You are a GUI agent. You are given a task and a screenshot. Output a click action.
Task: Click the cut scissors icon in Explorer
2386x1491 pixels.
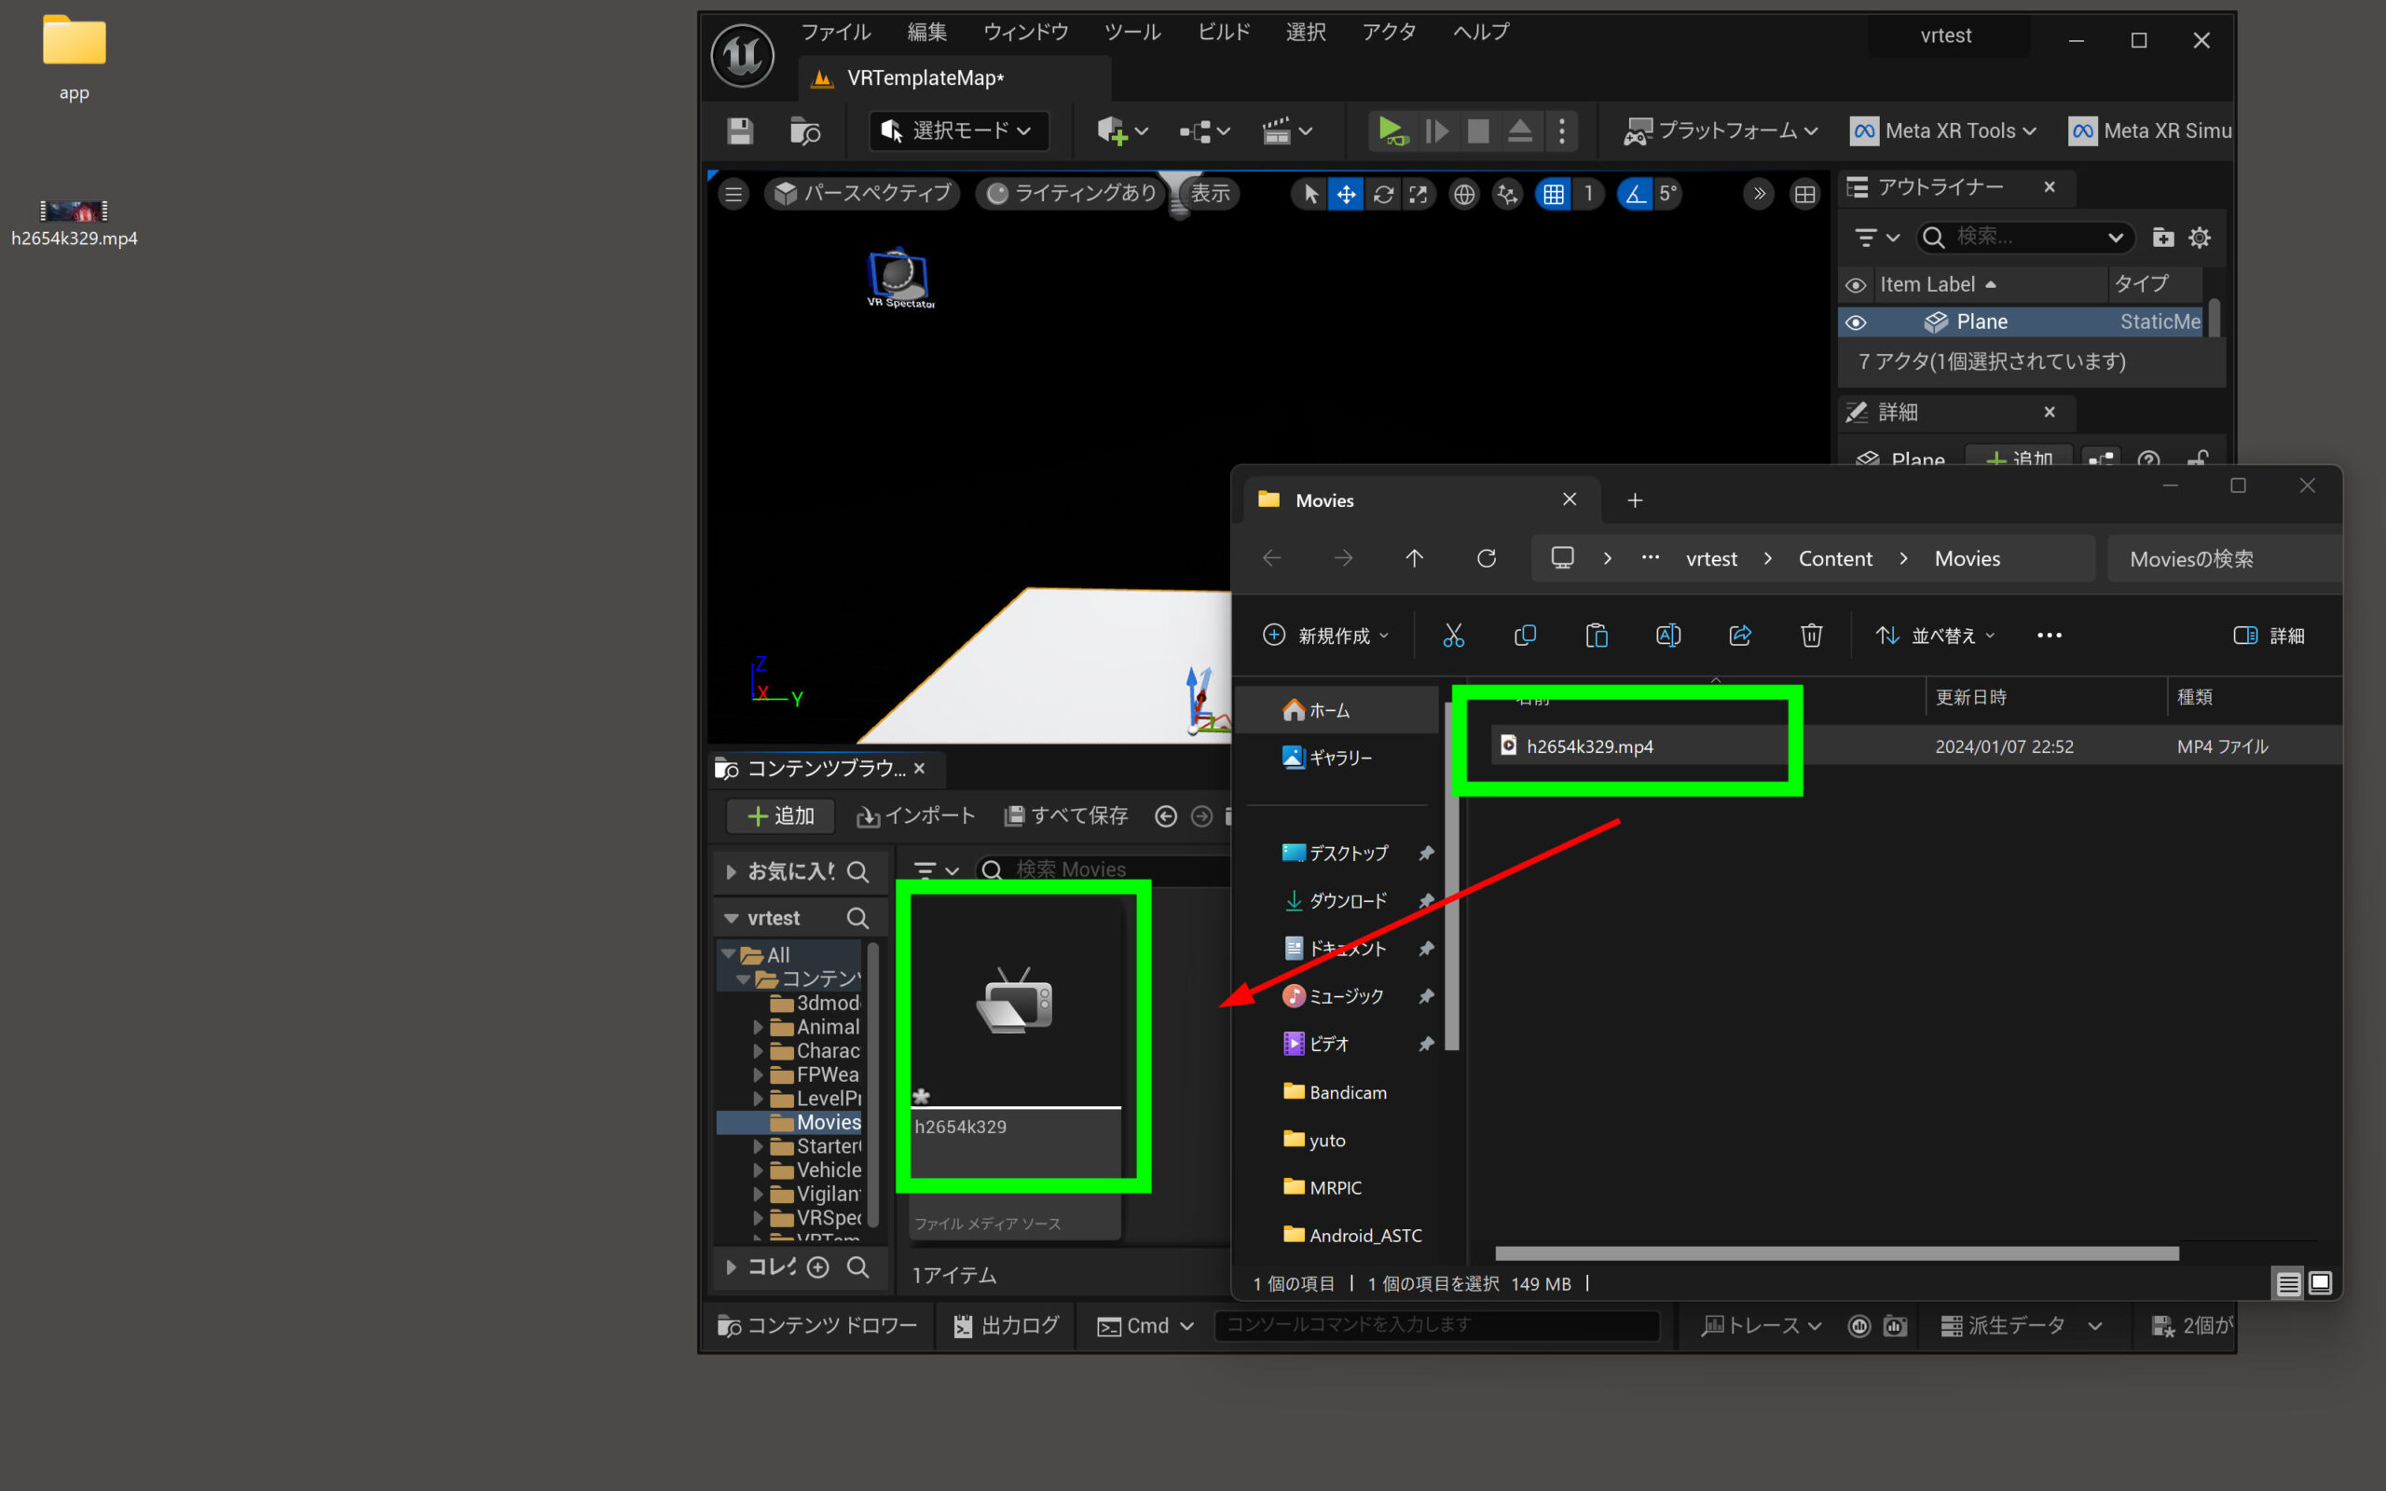[1453, 635]
